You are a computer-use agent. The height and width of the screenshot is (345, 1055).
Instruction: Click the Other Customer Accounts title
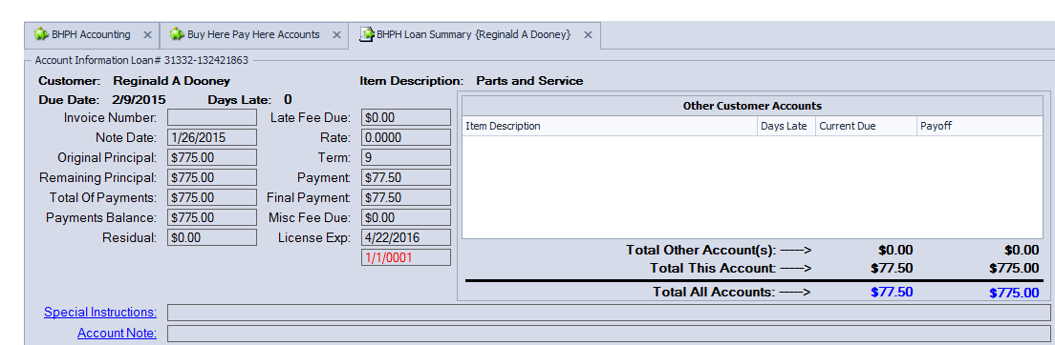click(x=751, y=106)
